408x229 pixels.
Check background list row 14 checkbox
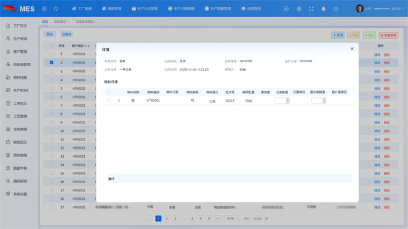click(51, 165)
